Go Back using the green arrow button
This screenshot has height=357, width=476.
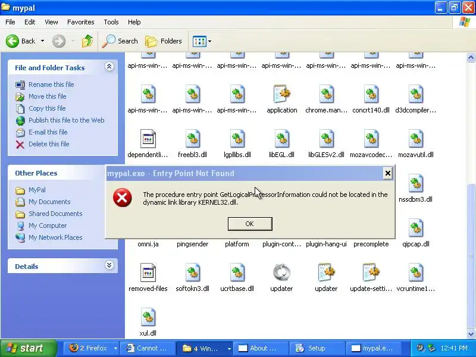pos(21,41)
